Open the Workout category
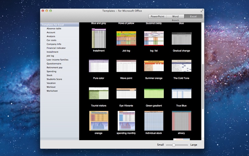 coord(51,87)
